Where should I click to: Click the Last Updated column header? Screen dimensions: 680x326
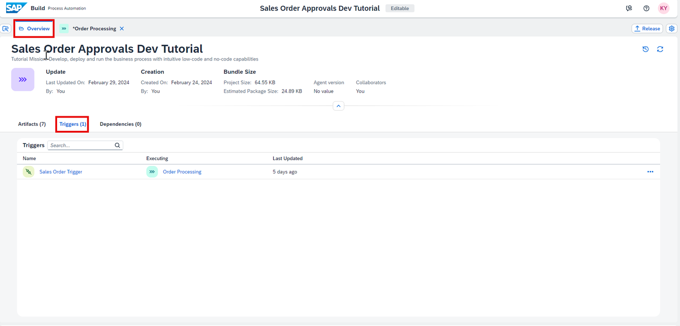[288, 158]
